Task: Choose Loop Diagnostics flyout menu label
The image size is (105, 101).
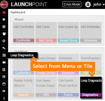Action: [22, 55]
